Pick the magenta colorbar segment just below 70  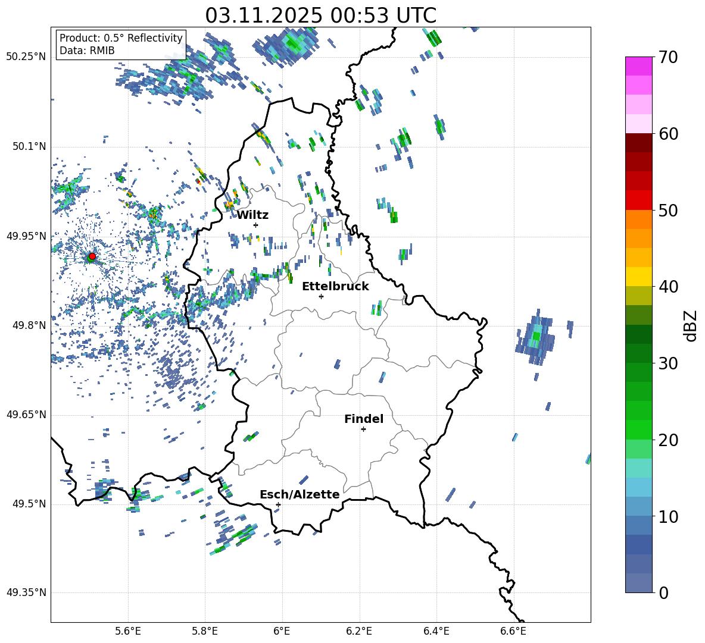click(x=638, y=66)
